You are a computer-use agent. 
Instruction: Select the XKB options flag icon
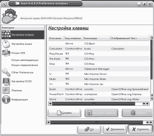click(x=6, y=53)
